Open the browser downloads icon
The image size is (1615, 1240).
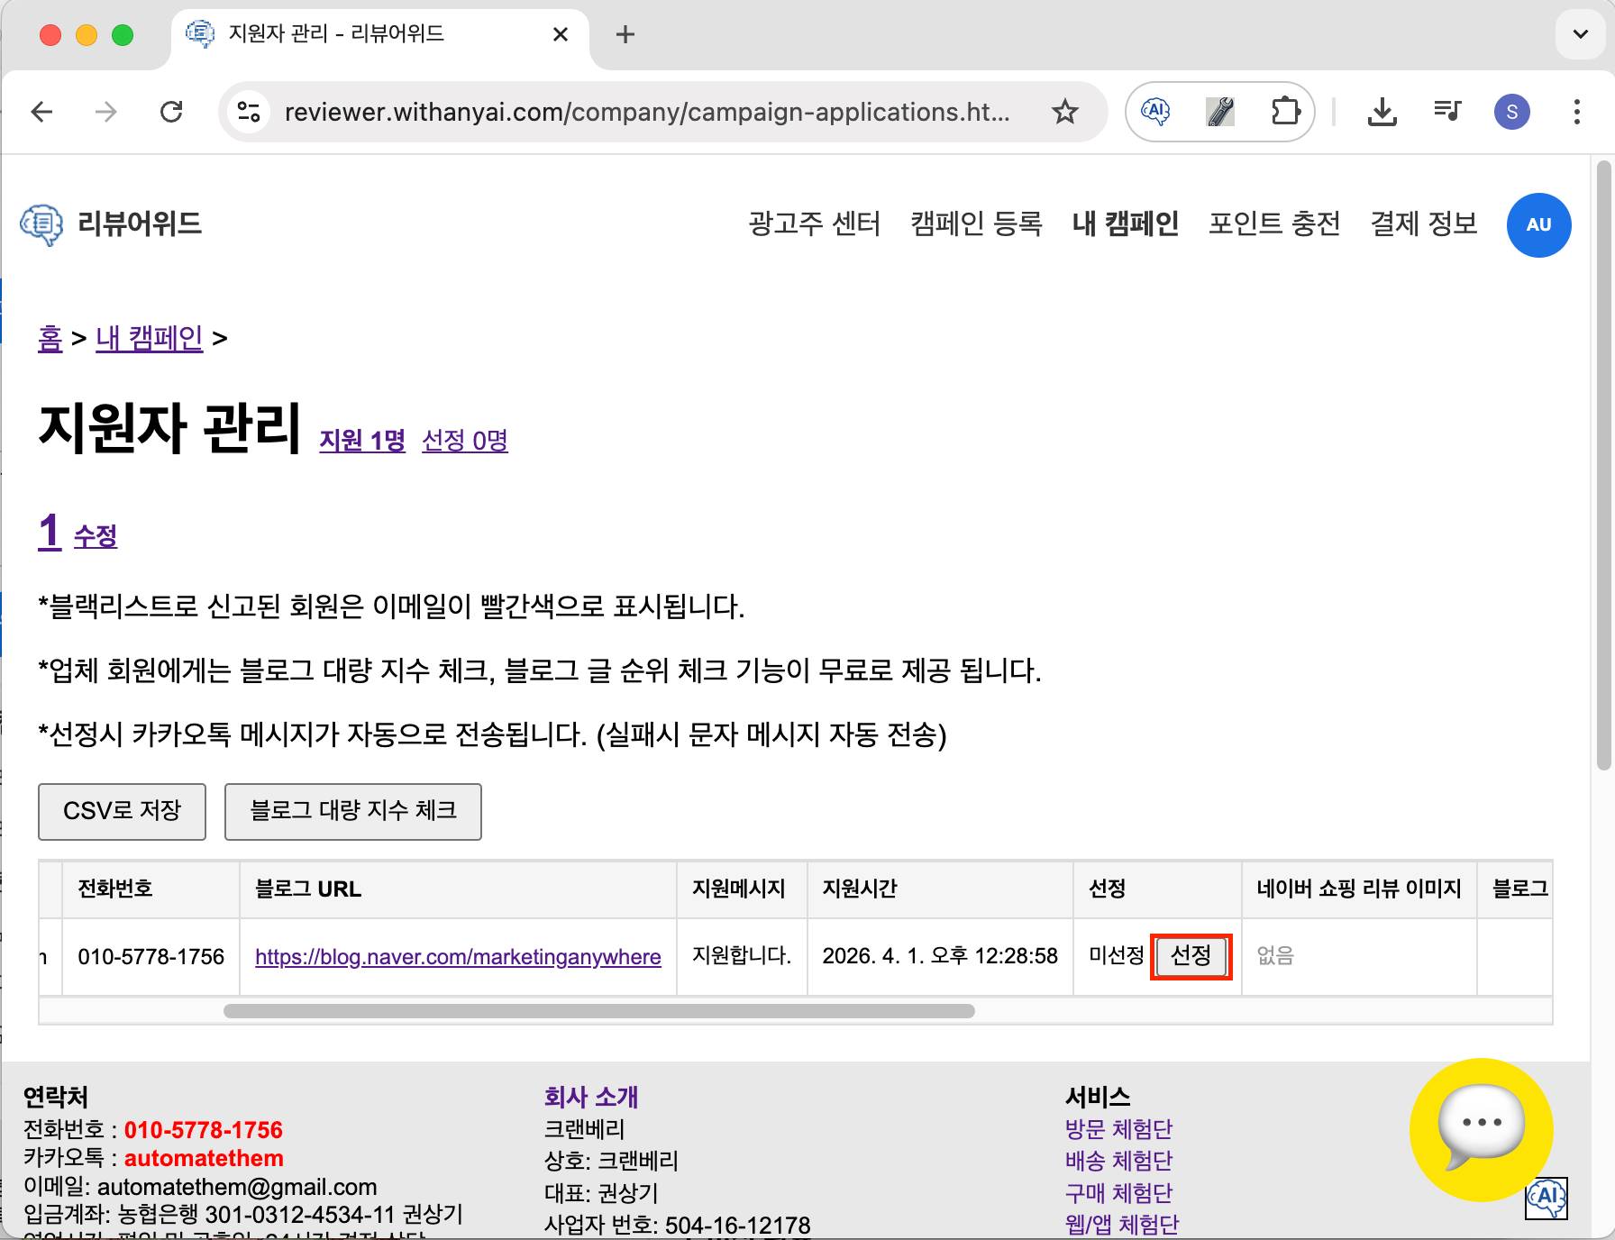click(x=1382, y=112)
